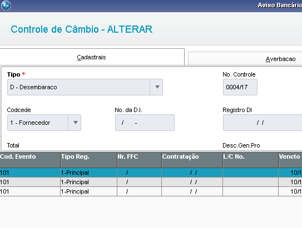Select second row Cod. Evento 101 cell

click(30, 182)
